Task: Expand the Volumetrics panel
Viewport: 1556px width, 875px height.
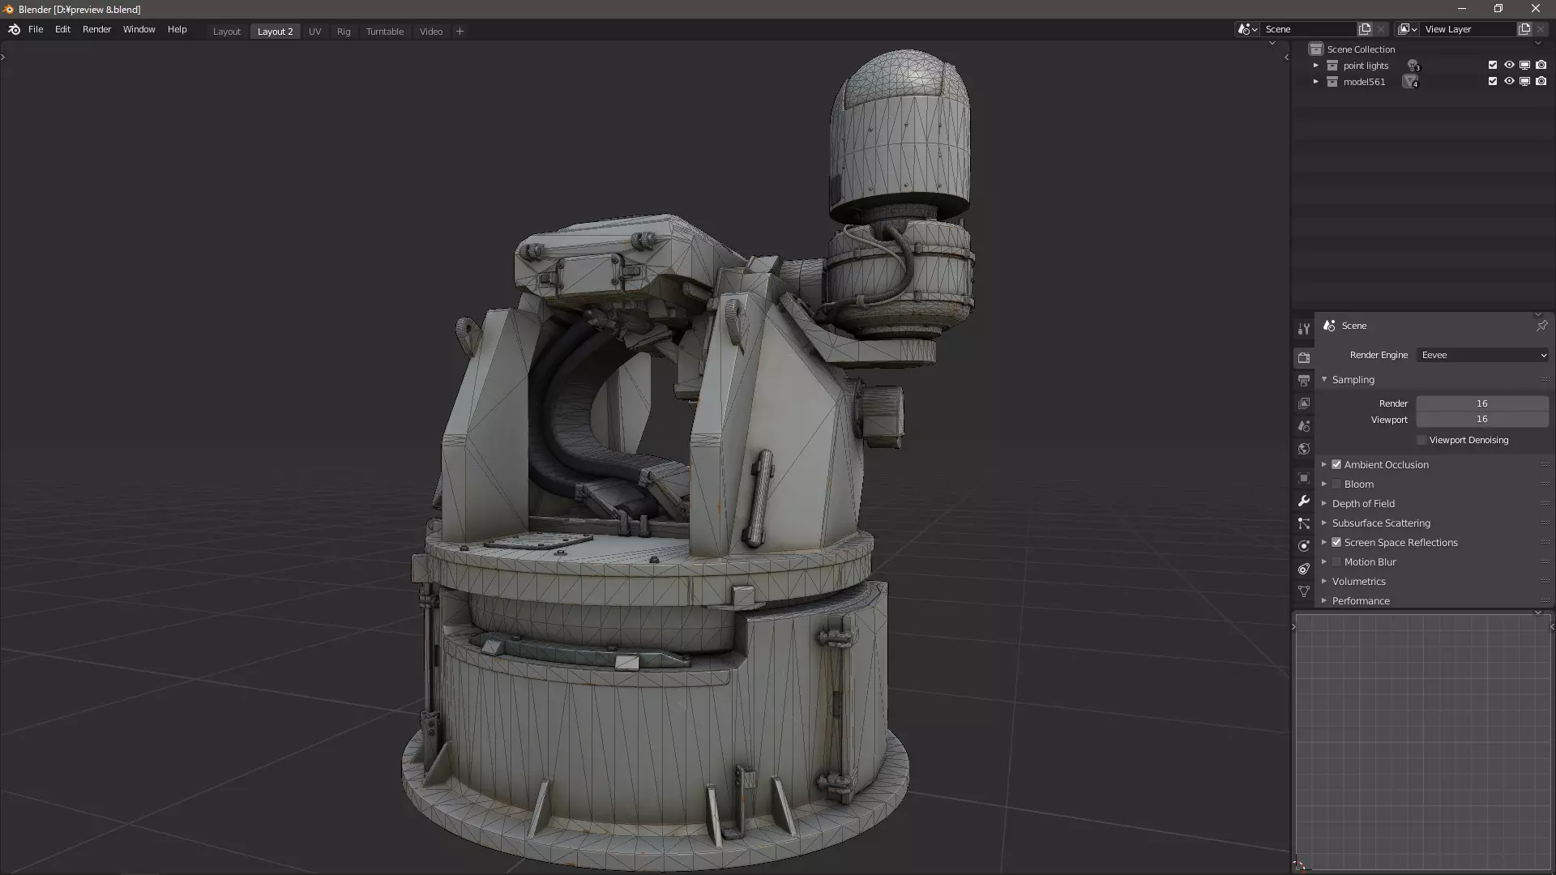Action: coord(1324,581)
